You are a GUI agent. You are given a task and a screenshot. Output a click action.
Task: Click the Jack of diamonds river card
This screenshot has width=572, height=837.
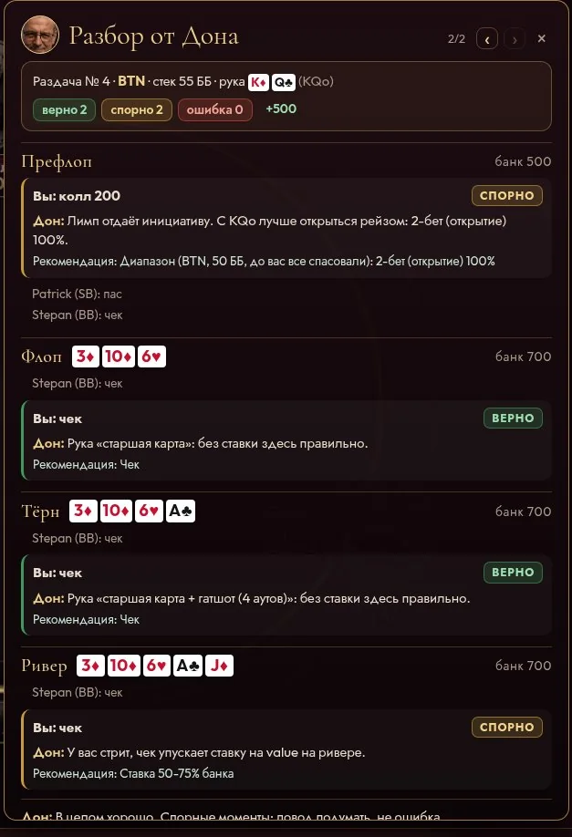(x=219, y=666)
